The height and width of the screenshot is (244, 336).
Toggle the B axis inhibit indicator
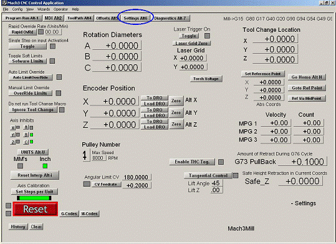(32, 135)
